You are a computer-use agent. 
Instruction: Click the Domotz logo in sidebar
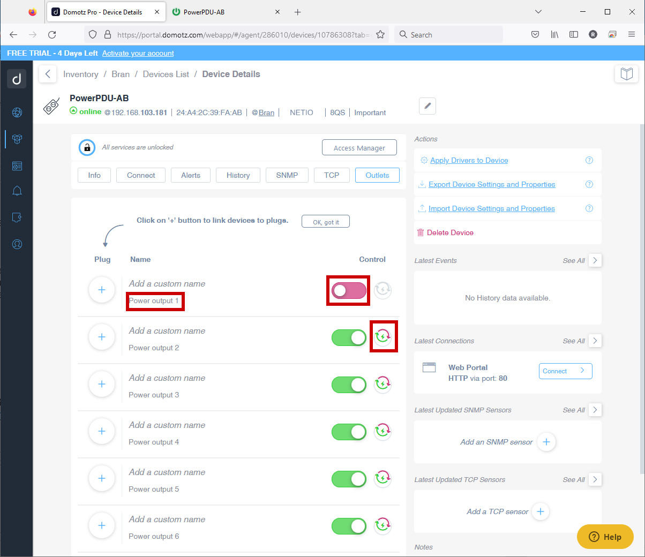[x=17, y=78]
